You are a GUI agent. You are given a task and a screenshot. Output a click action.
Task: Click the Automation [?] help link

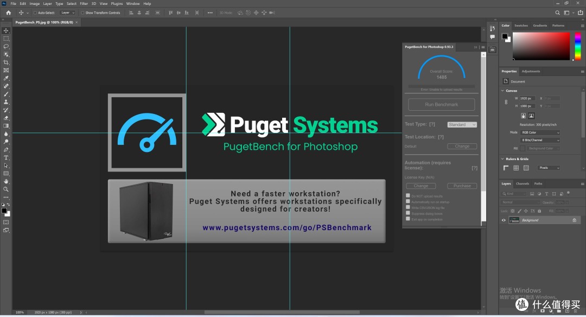click(474, 168)
